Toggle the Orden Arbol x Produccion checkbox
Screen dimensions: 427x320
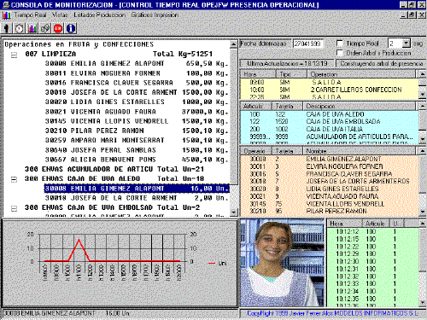[x=340, y=53]
